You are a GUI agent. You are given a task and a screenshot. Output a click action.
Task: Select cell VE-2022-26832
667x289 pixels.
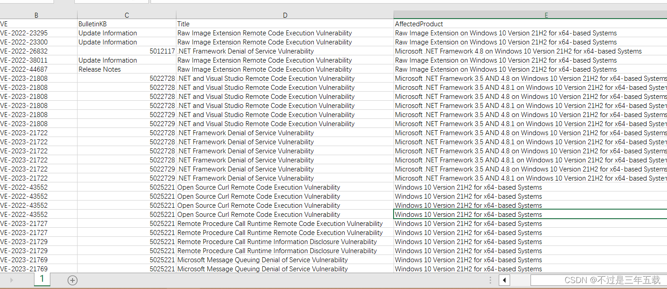pyautogui.click(x=39, y=51)
